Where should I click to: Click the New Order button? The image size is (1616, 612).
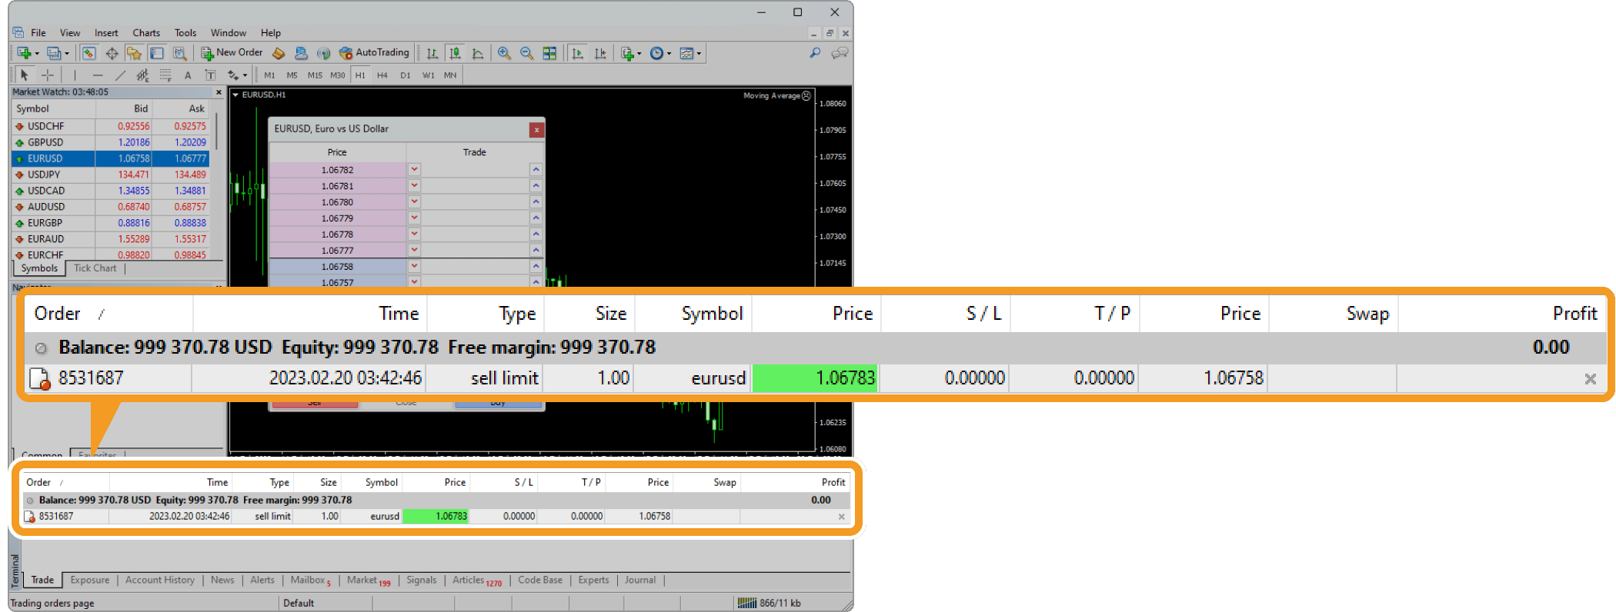pos(232,53)
